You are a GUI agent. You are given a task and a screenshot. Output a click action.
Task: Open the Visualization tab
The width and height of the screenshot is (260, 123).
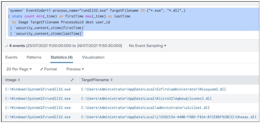click(x=93, y=57)
